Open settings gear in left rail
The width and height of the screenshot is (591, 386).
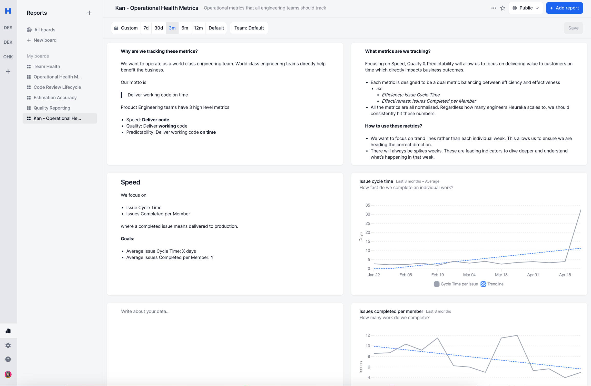[8, 345]
